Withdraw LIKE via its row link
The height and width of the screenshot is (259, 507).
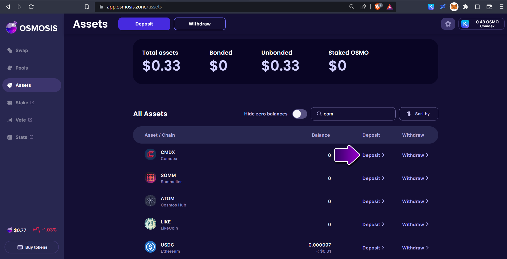tap(415, 225)
